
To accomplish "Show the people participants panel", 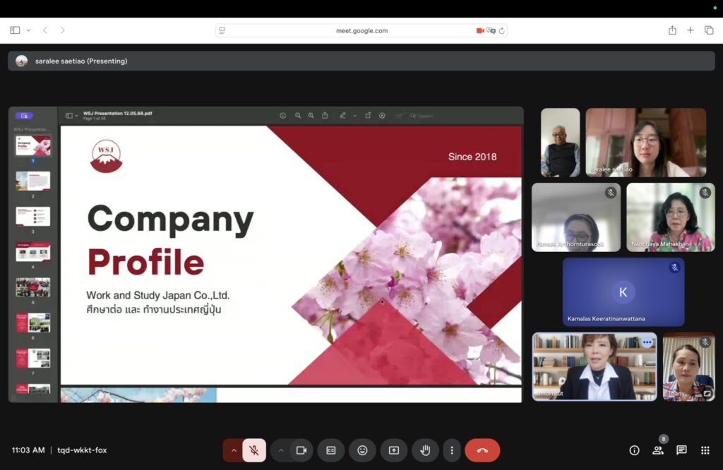I will 658,450.
